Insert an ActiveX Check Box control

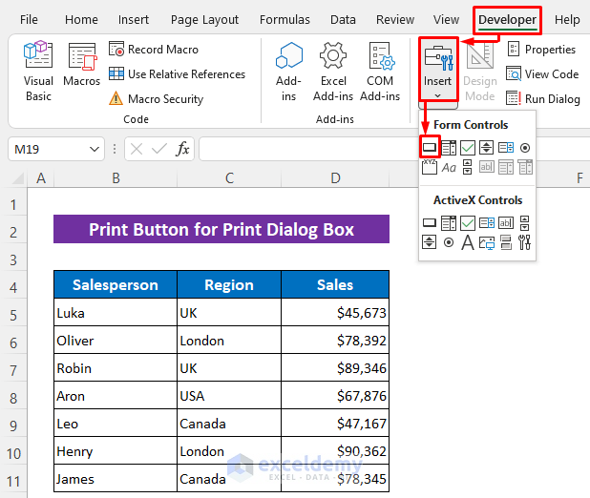click(468, 222)
